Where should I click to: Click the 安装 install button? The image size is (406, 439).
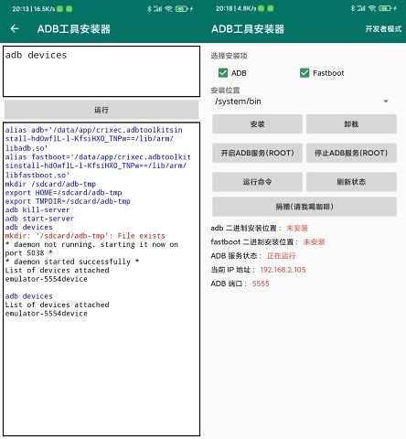[x=257, y=124]
